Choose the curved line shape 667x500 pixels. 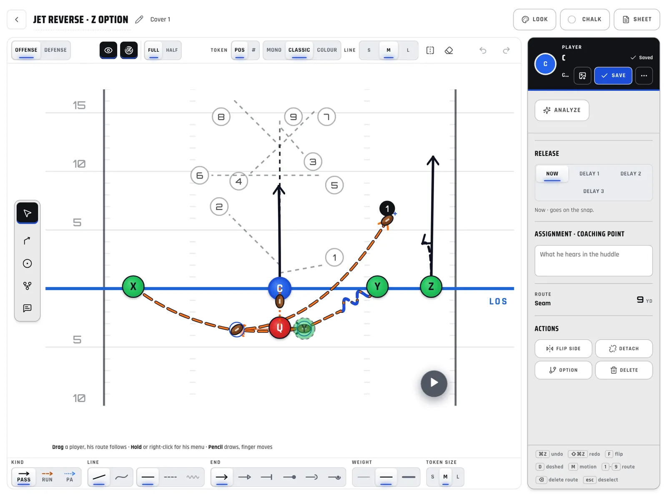pos(121,477)
